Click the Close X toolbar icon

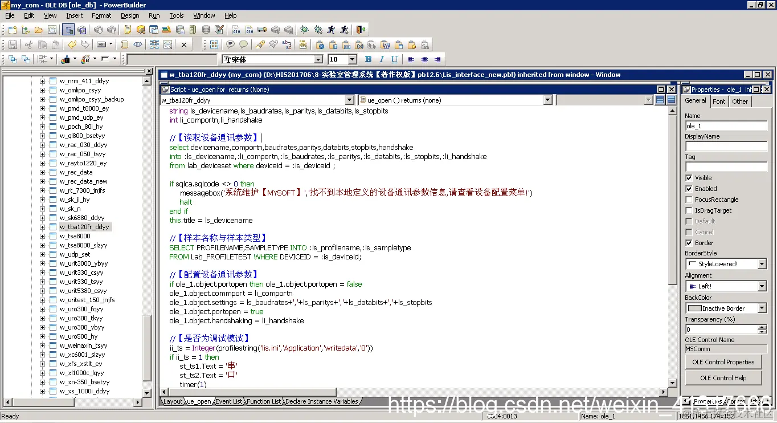(x=184, y=44)
